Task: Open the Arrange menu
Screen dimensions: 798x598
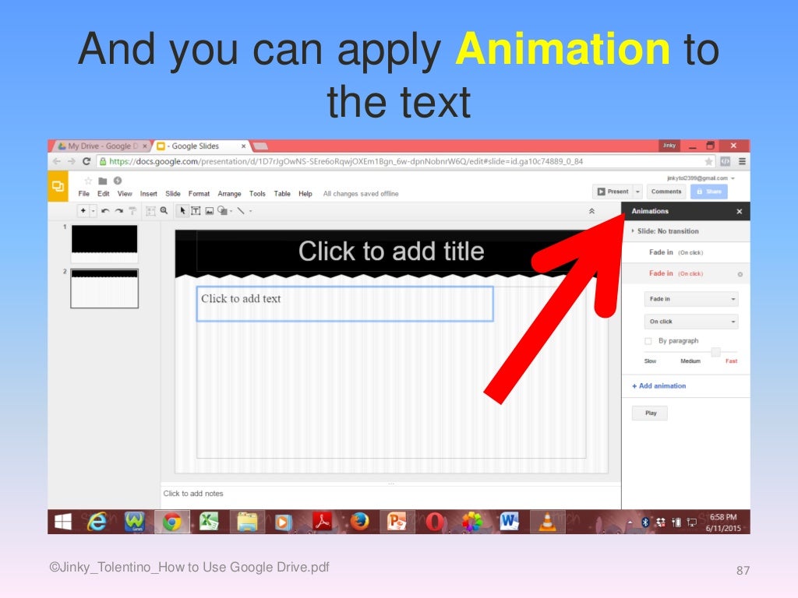Action: (230, 194)
